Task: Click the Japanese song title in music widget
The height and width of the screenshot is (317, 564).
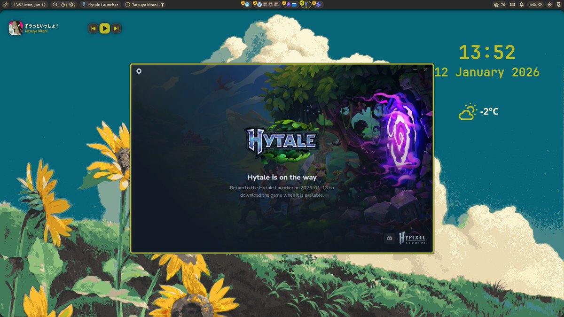Action: (x=41, y=26)
